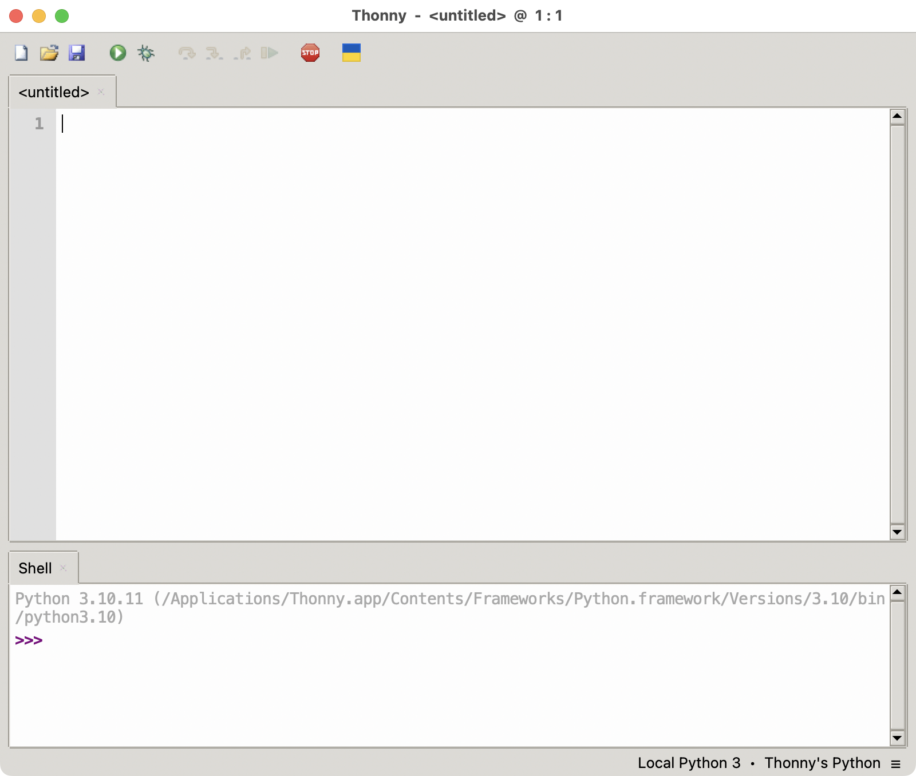916x776 pixels.
Task: Click the Step out debugger icon
Action: click(242, 53)
